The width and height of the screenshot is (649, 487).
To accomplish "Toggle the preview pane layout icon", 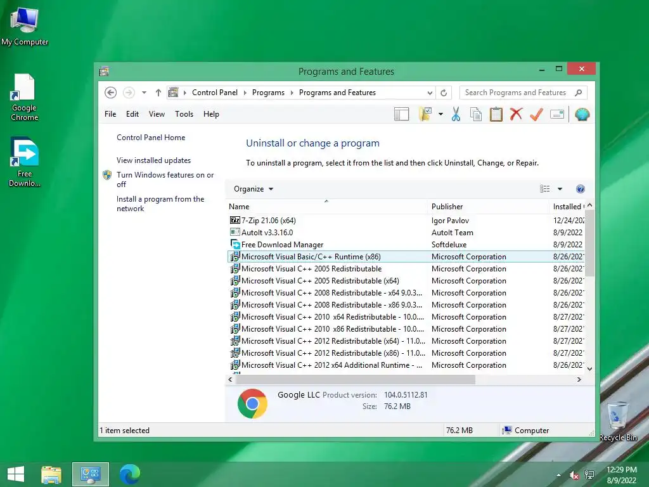I will coord(401,114).
